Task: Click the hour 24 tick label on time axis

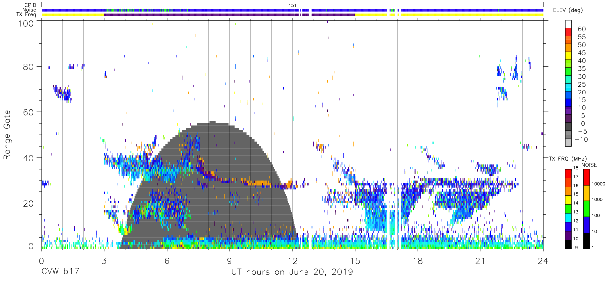Action: (x=543, y=261)
